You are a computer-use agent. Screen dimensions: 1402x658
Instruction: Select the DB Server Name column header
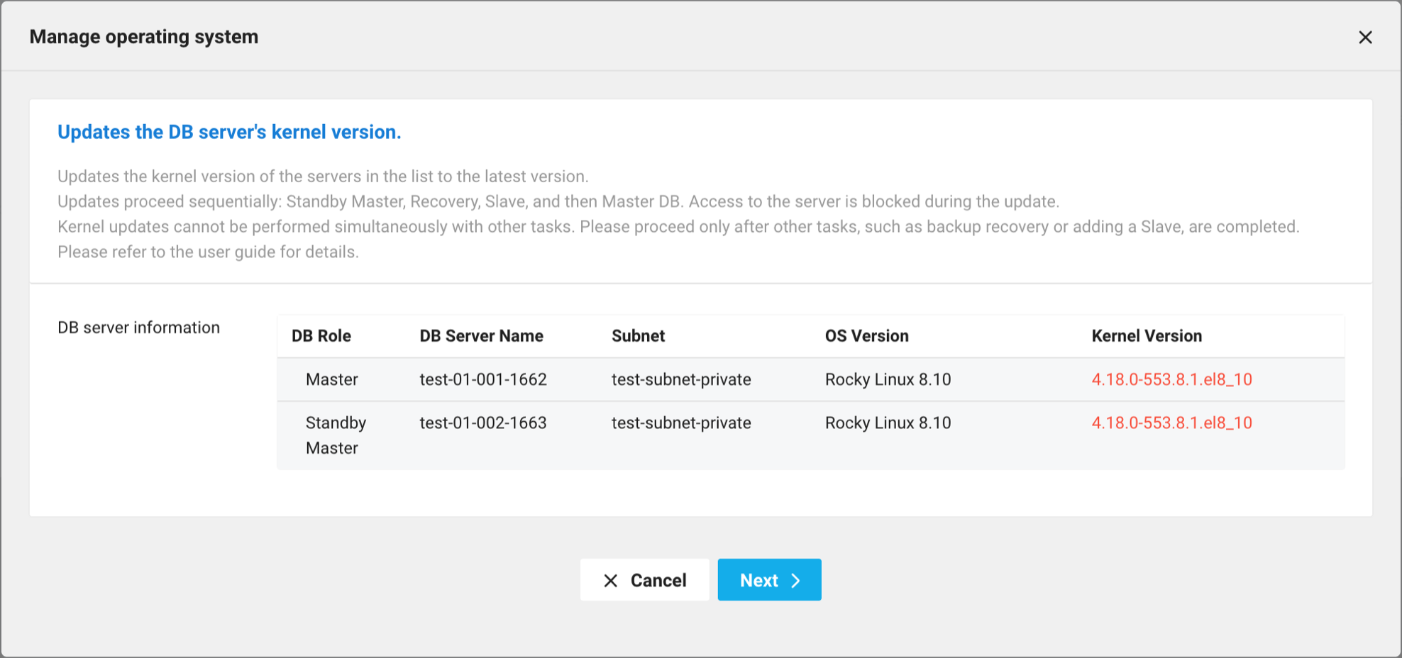coord(481,336)
